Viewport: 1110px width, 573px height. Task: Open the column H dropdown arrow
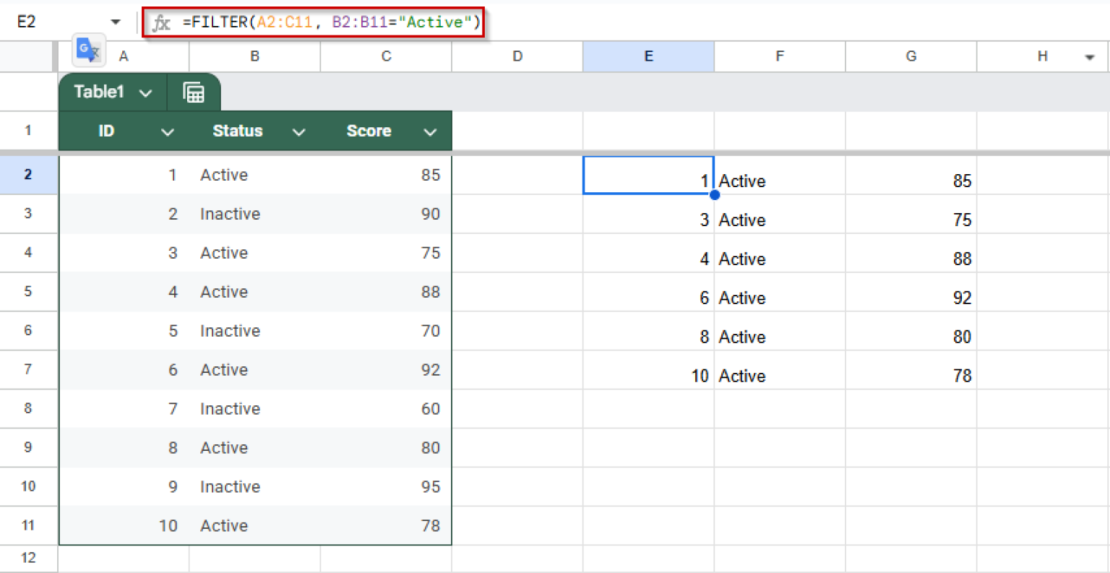tap(1091, 56)
